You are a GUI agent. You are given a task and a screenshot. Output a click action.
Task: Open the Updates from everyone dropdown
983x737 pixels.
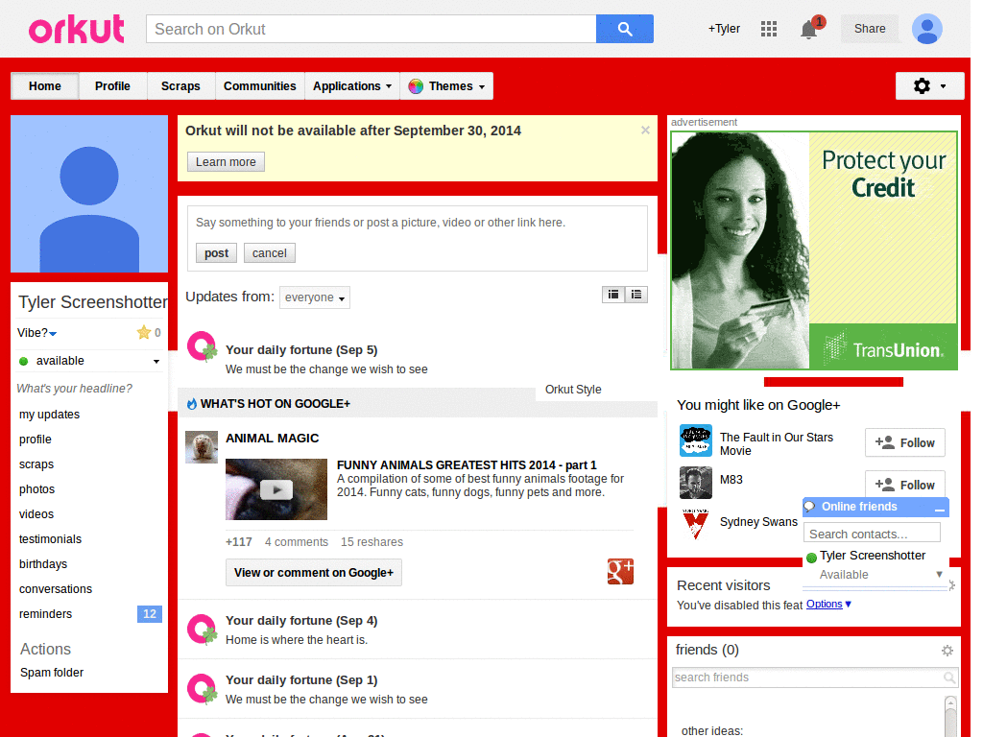coord(315,297)
